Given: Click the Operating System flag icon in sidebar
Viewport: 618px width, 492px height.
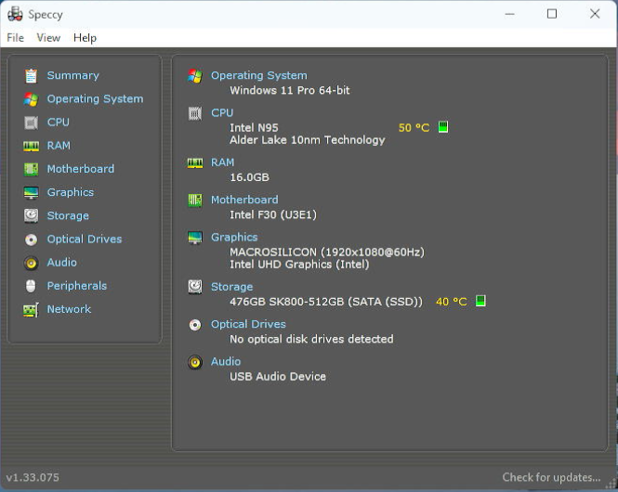Looking at the screenshot, I should (31, 99).
